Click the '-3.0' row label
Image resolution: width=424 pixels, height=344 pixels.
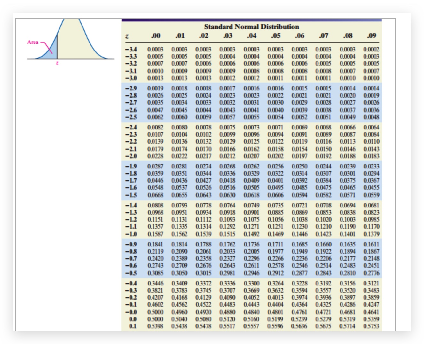tap(131, 78)
